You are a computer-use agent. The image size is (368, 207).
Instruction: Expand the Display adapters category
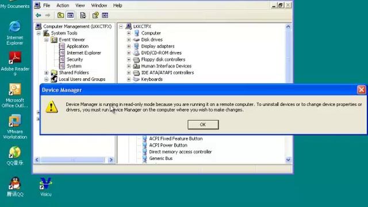pyautogui.click(x=129, y=47)
